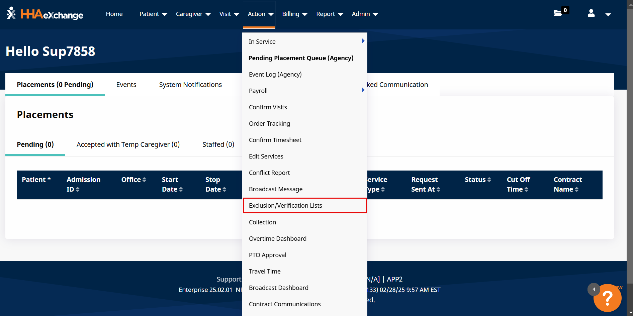This screenshot has width=633, height=316.
Task: Click the page vertical scrollbar
Action: tap(630, 134)
